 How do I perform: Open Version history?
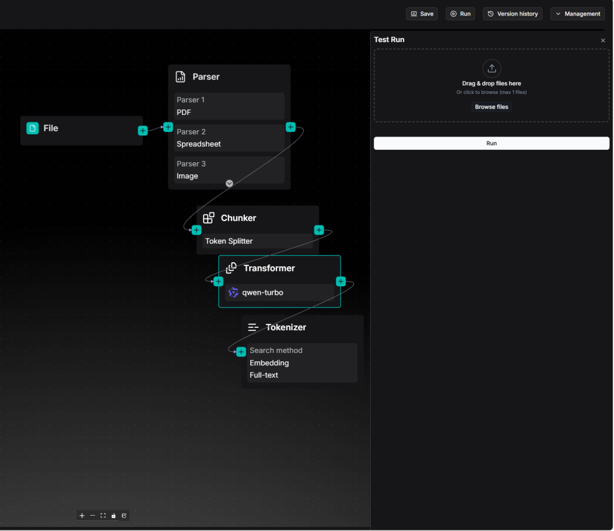pyautogui.click(x=513, y=14)
